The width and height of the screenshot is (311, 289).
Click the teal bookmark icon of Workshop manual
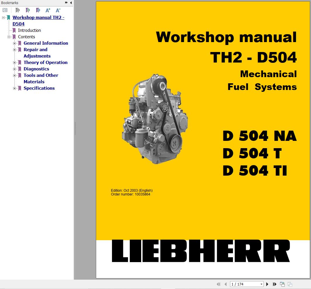pyautogui.click(x=8, y=18)
